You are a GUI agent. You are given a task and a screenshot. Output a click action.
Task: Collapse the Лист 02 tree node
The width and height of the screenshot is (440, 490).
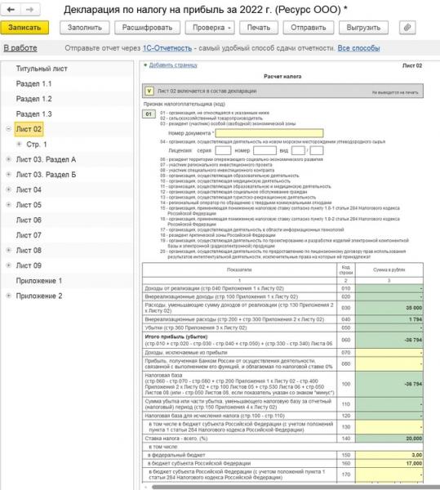pyautogui.click(x=8, y=129)
